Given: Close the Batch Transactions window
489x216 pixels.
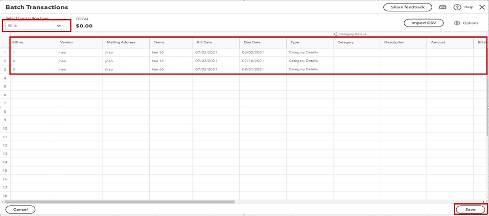Looking at the screenshot, I should 482,7.
